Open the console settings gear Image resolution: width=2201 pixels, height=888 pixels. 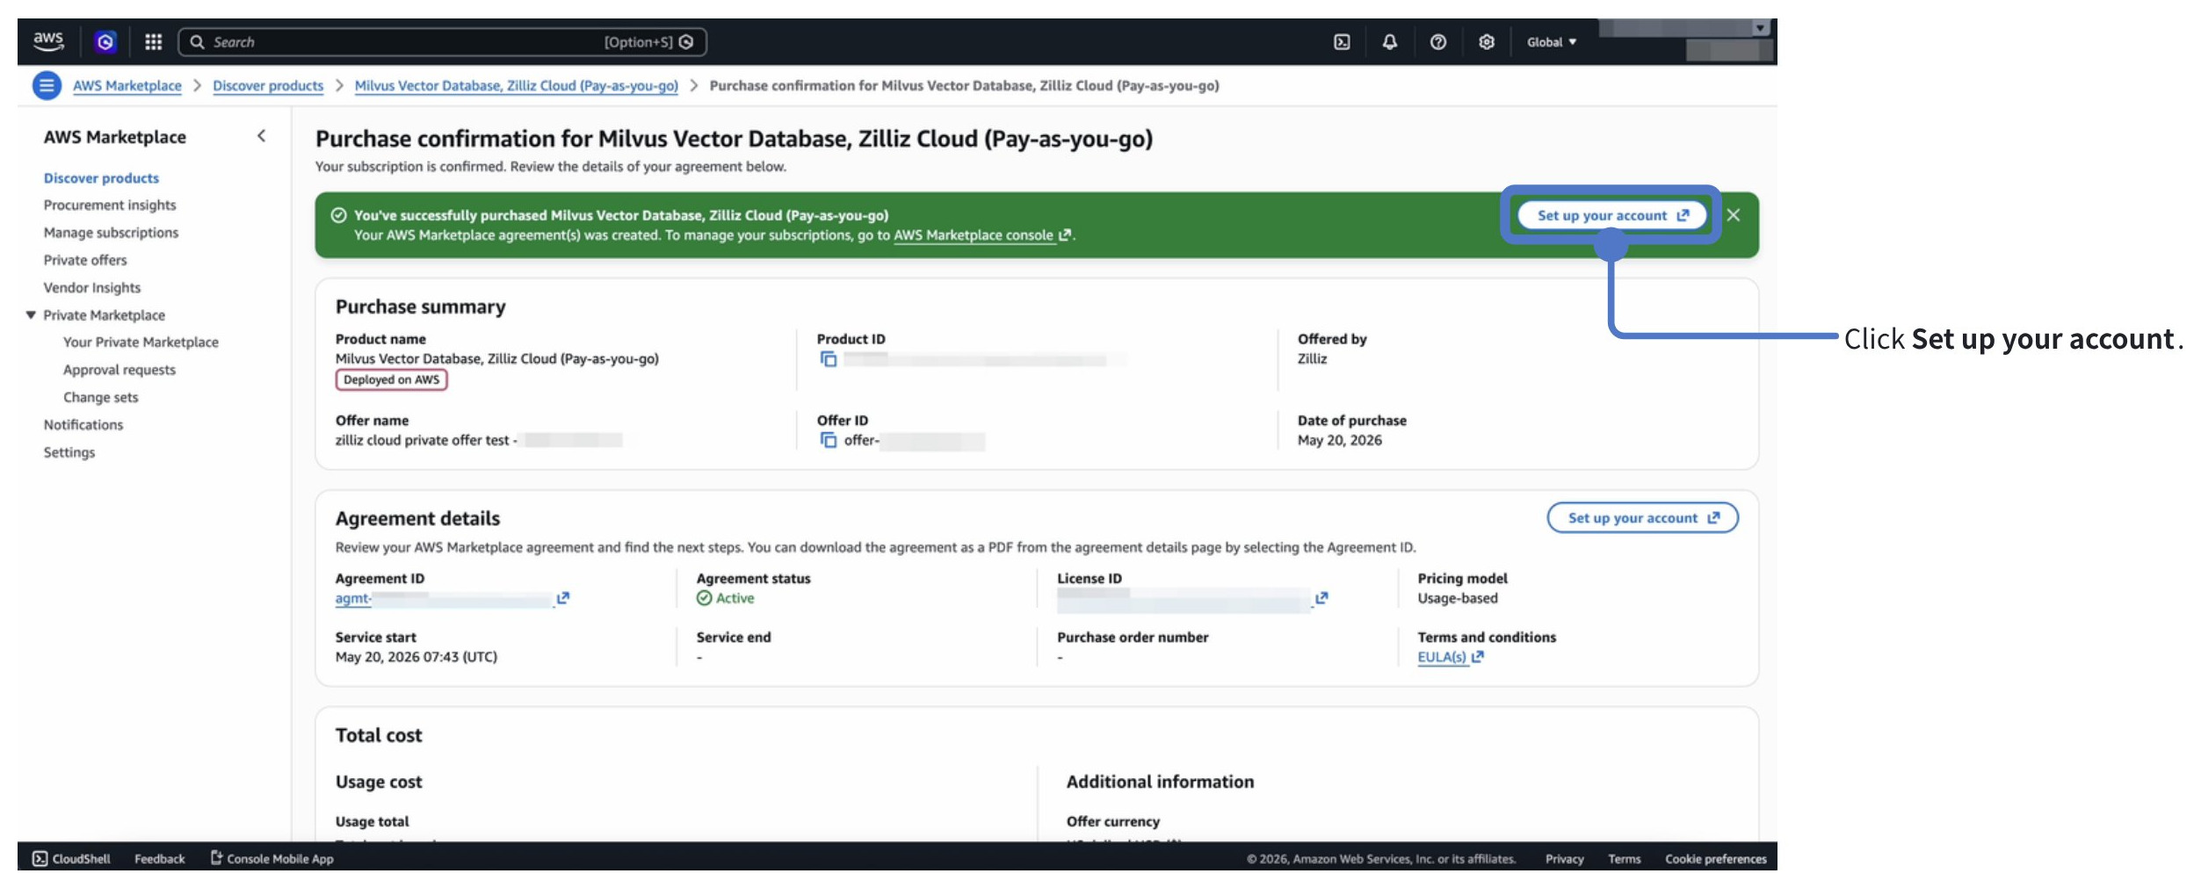point(1486,41)
